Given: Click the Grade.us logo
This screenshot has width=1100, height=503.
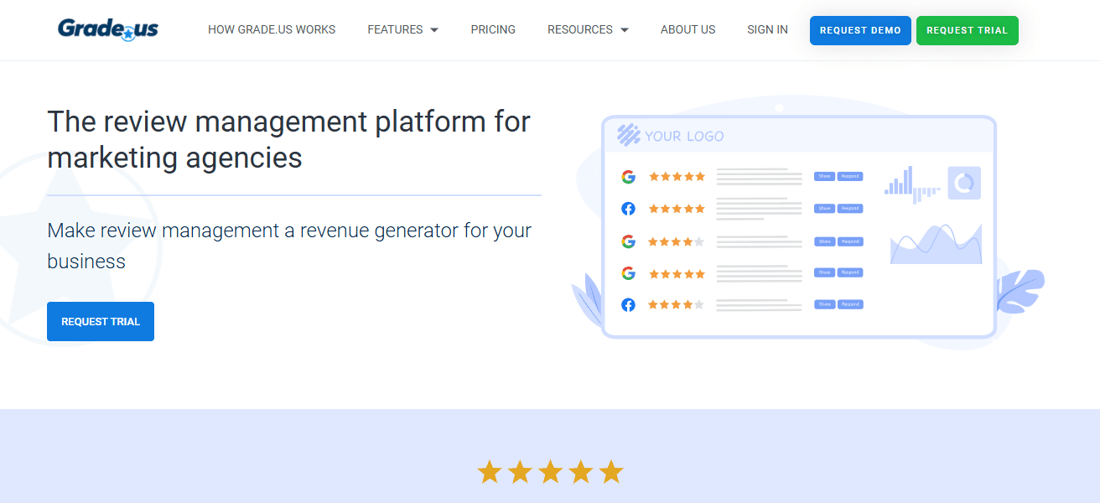Looking at the screenshot, I should point(108,29).
